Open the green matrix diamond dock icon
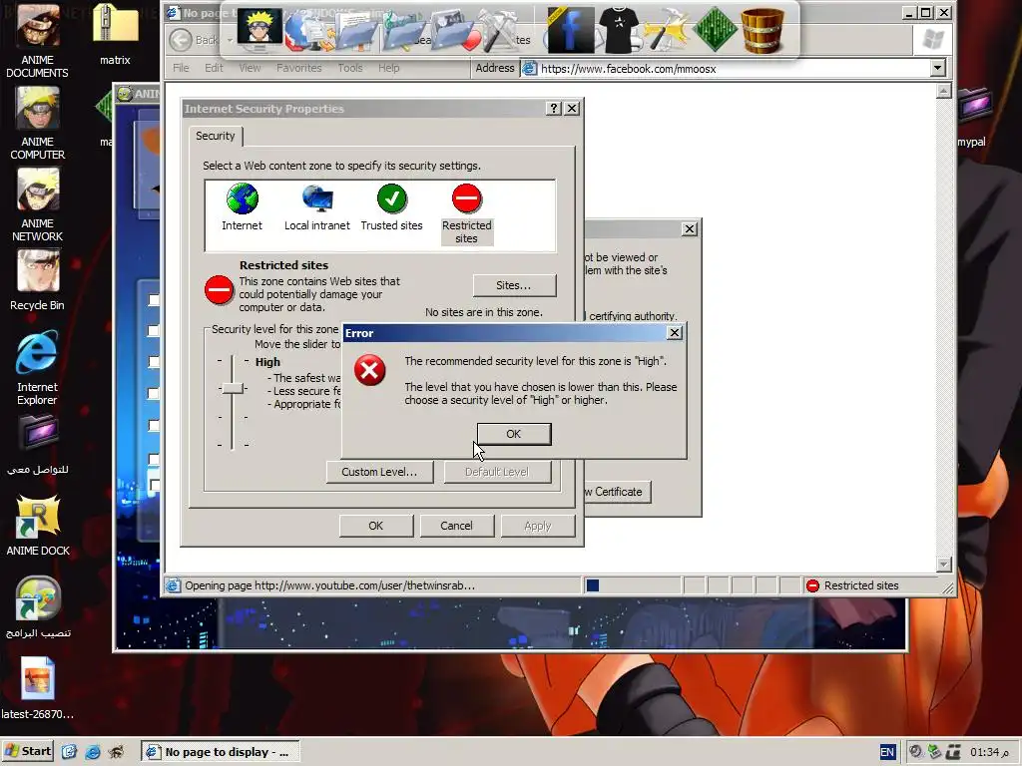The height and width of the screenshot is (766, 1022). pyautogui.click(x=715, y=30)
